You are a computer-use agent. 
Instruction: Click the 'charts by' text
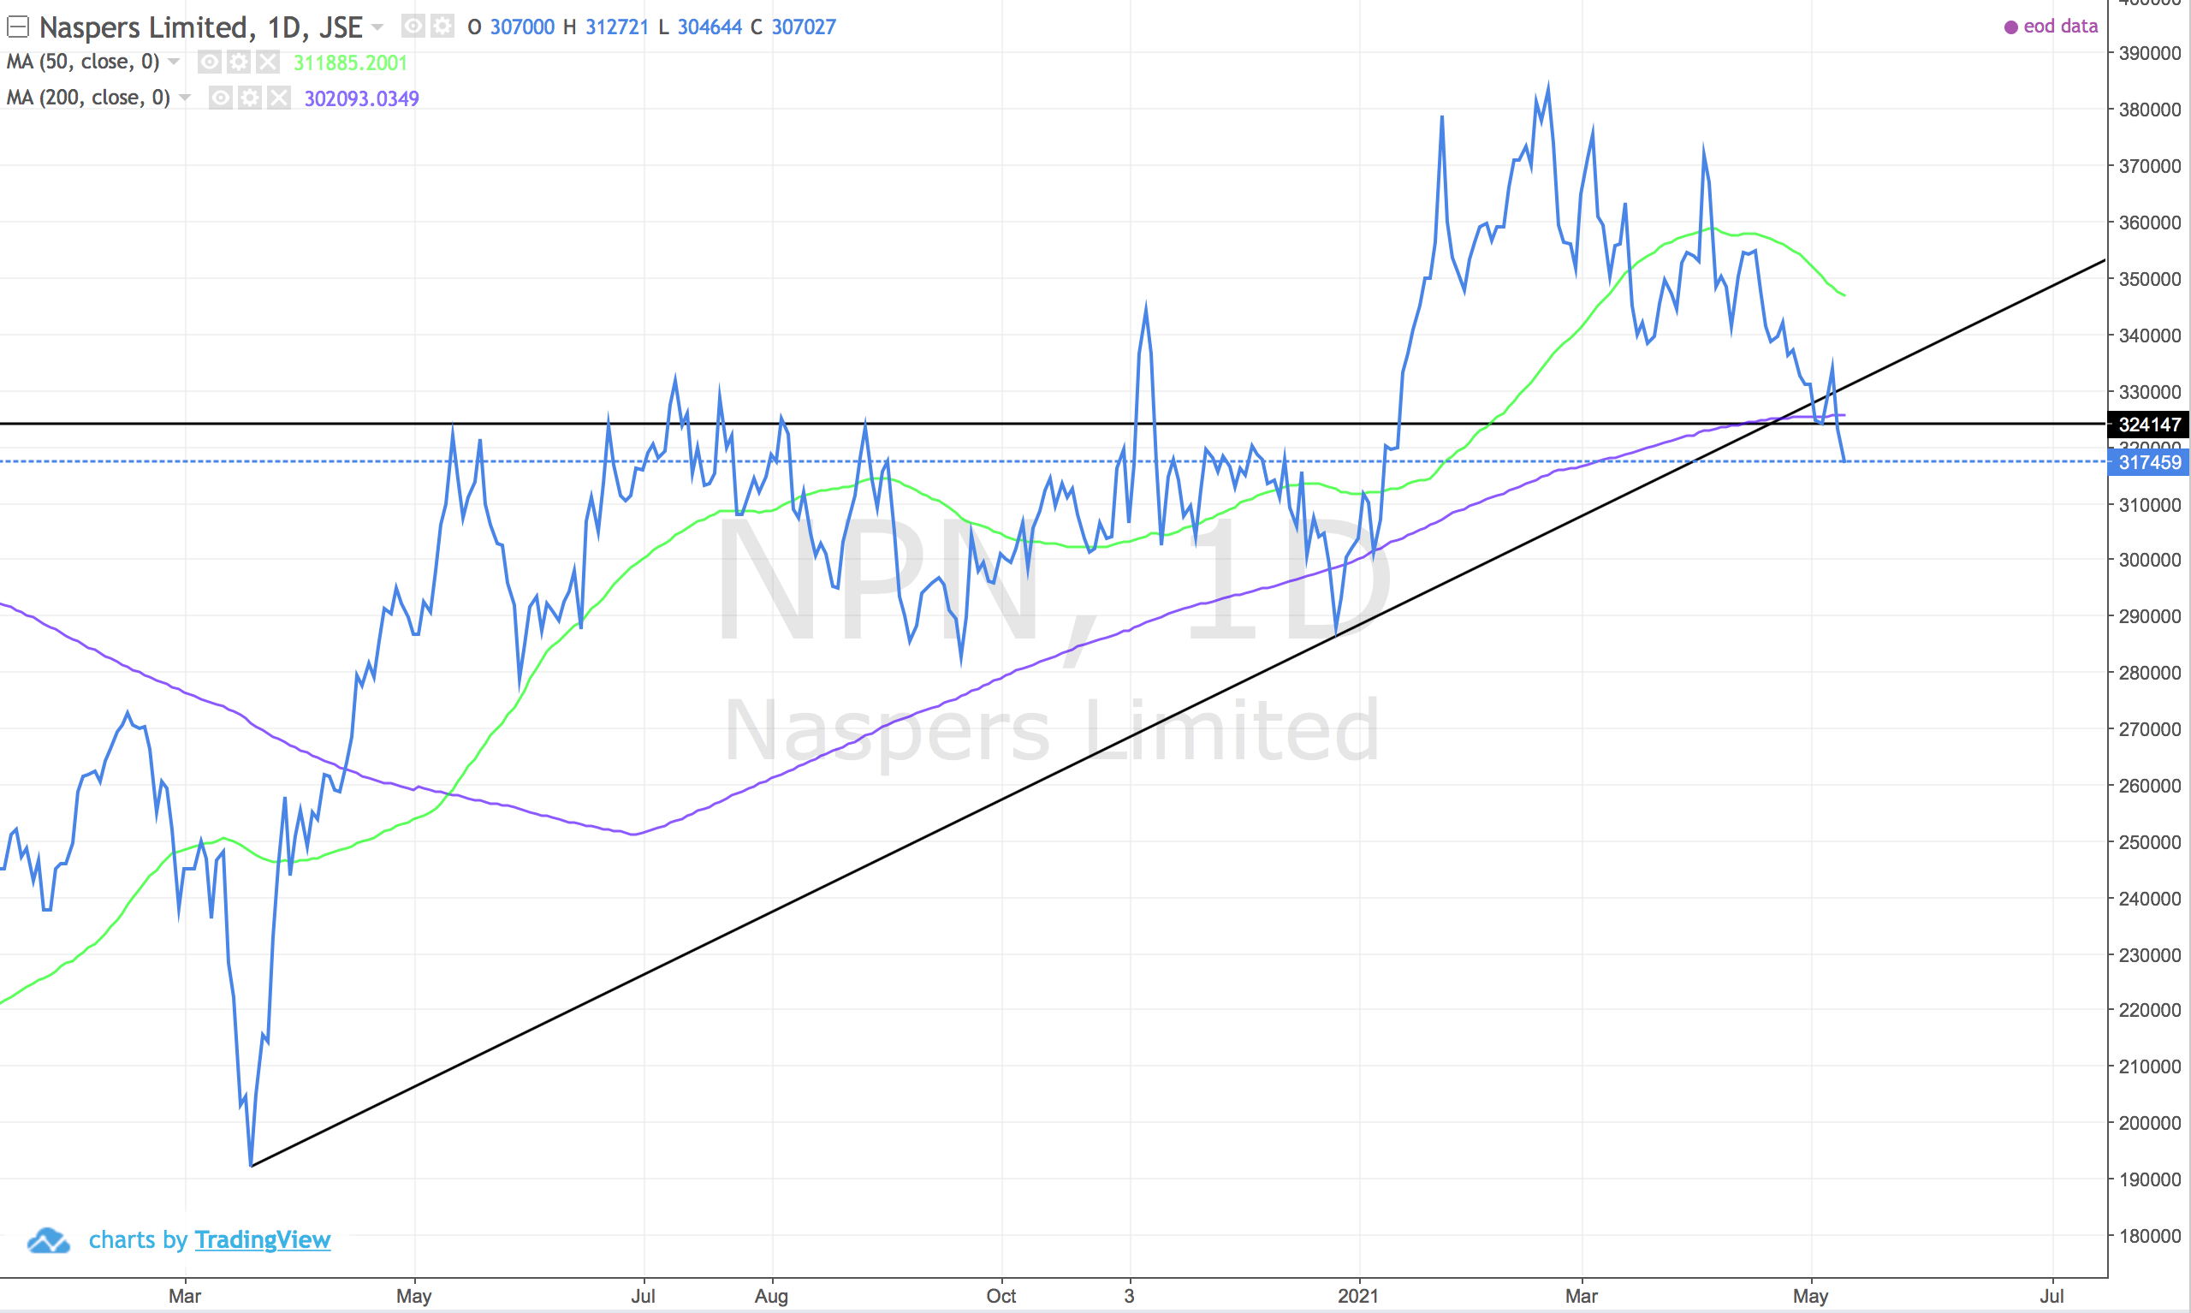click(x=138, y=1239)
